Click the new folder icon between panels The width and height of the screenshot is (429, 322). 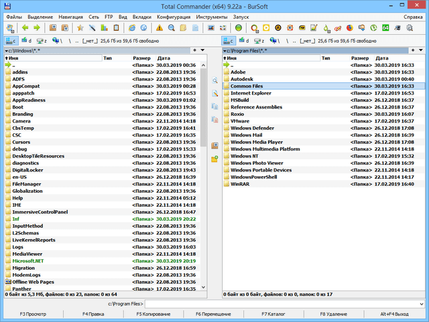point(215,159)
